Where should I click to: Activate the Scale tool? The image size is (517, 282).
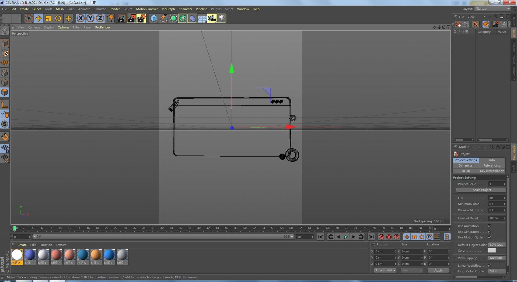[x=48, y=18]
